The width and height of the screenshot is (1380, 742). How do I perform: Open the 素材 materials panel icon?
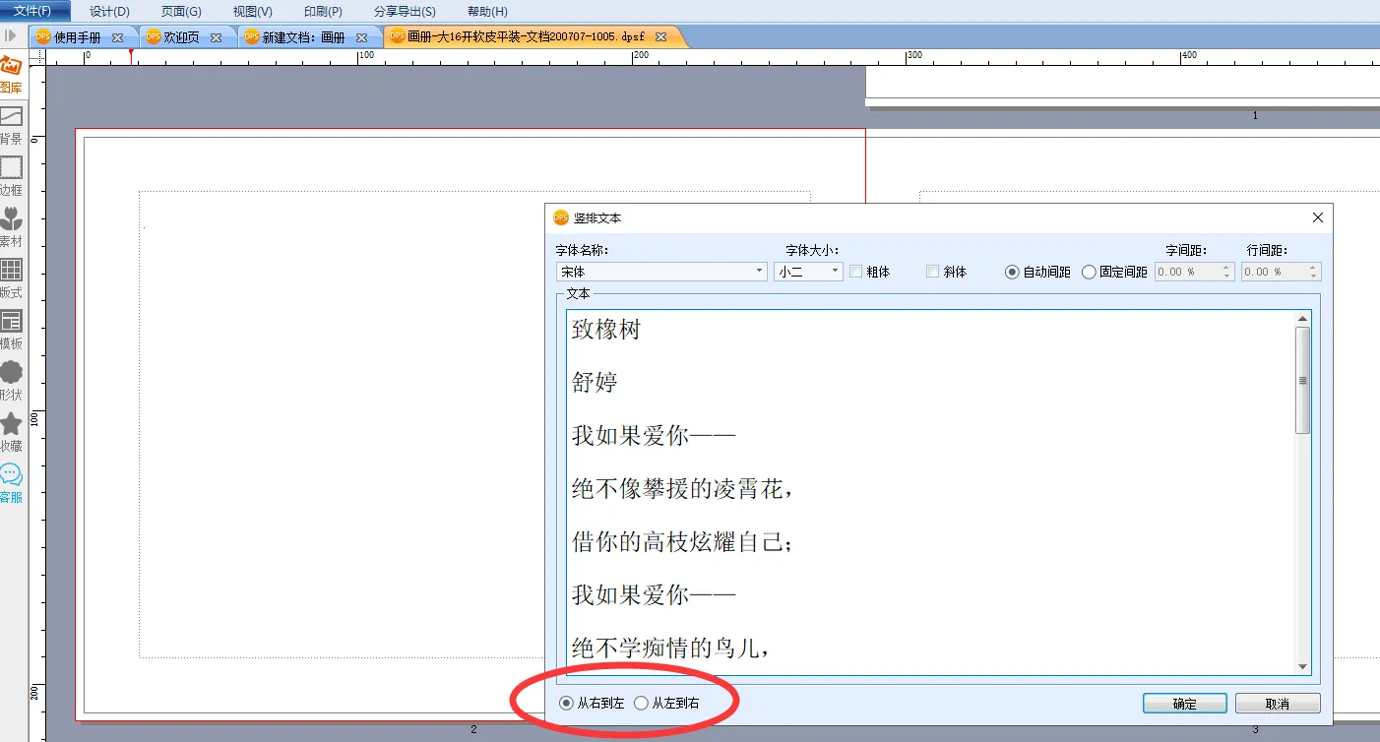pos(11,218)
